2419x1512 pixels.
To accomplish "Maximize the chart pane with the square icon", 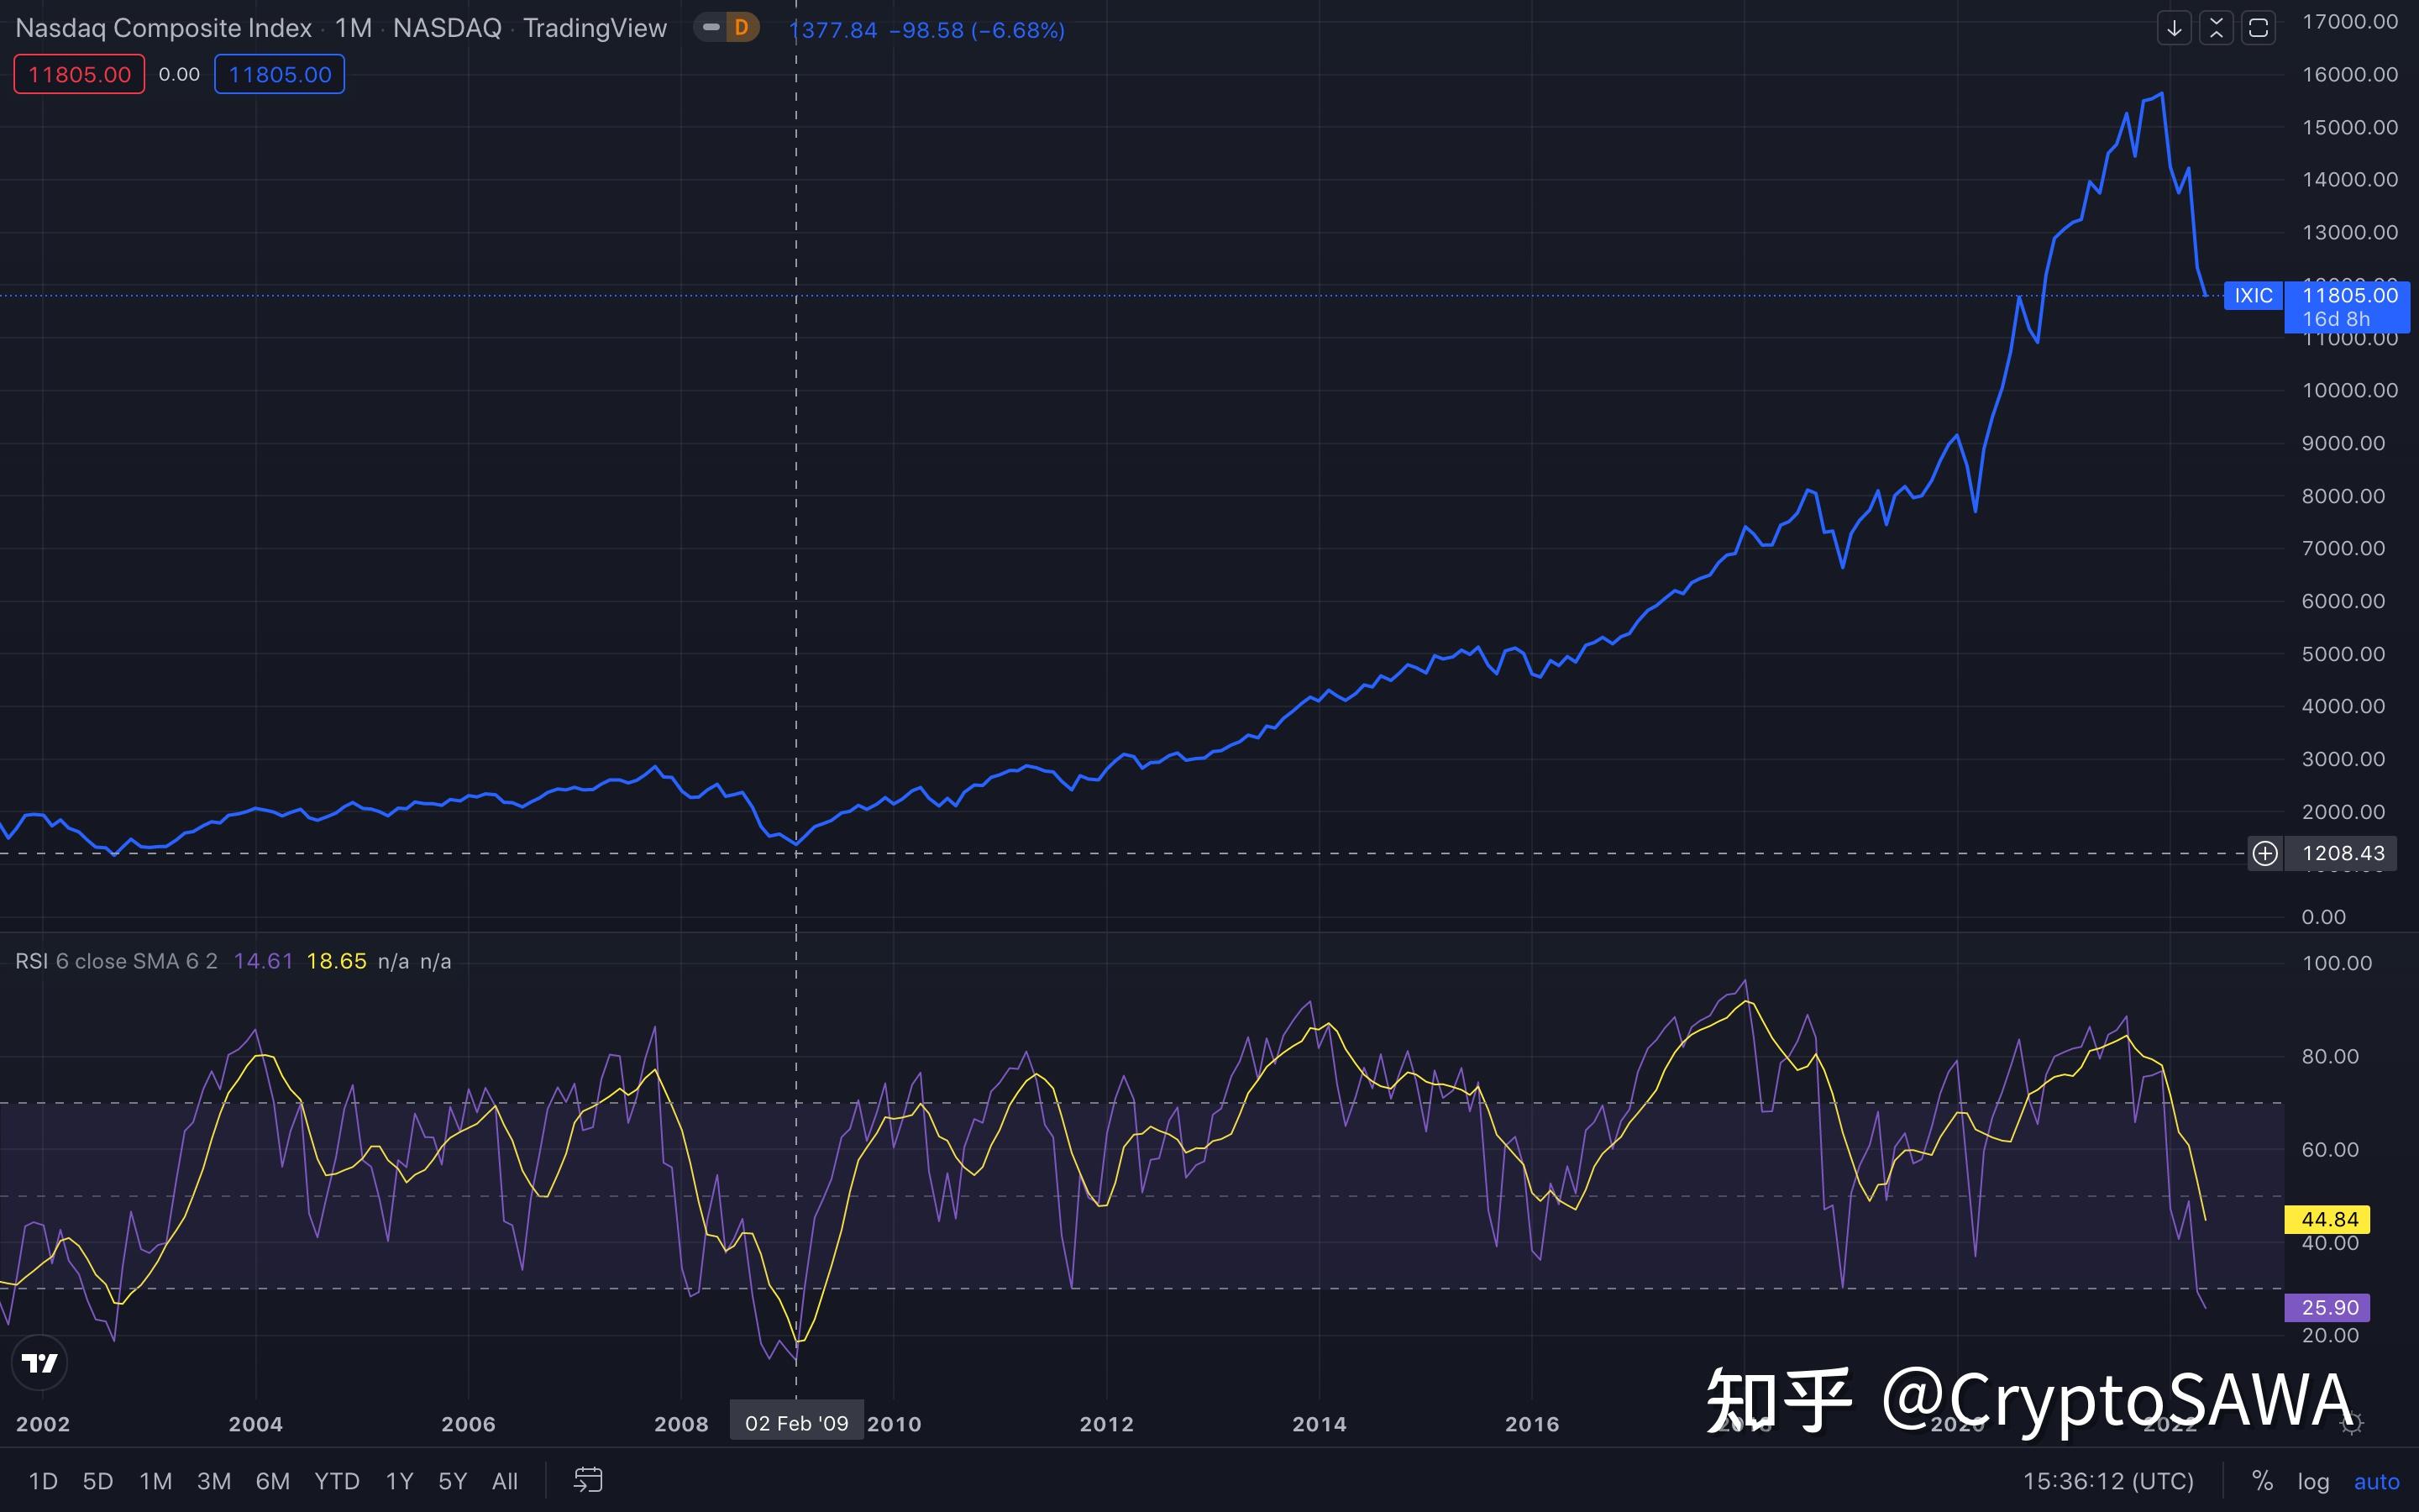I will coord(2258,28).
